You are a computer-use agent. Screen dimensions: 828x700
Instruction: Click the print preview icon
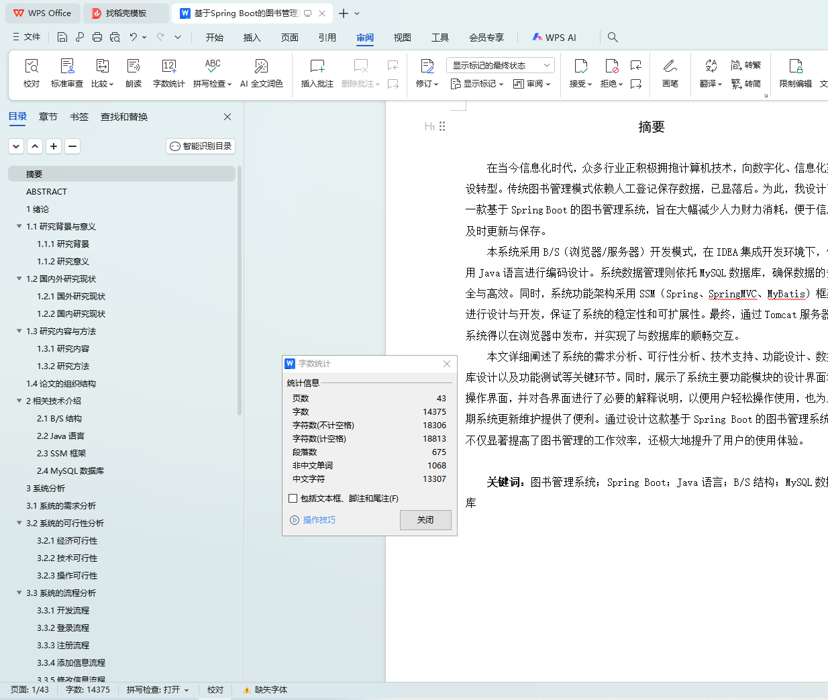(115, 37)
